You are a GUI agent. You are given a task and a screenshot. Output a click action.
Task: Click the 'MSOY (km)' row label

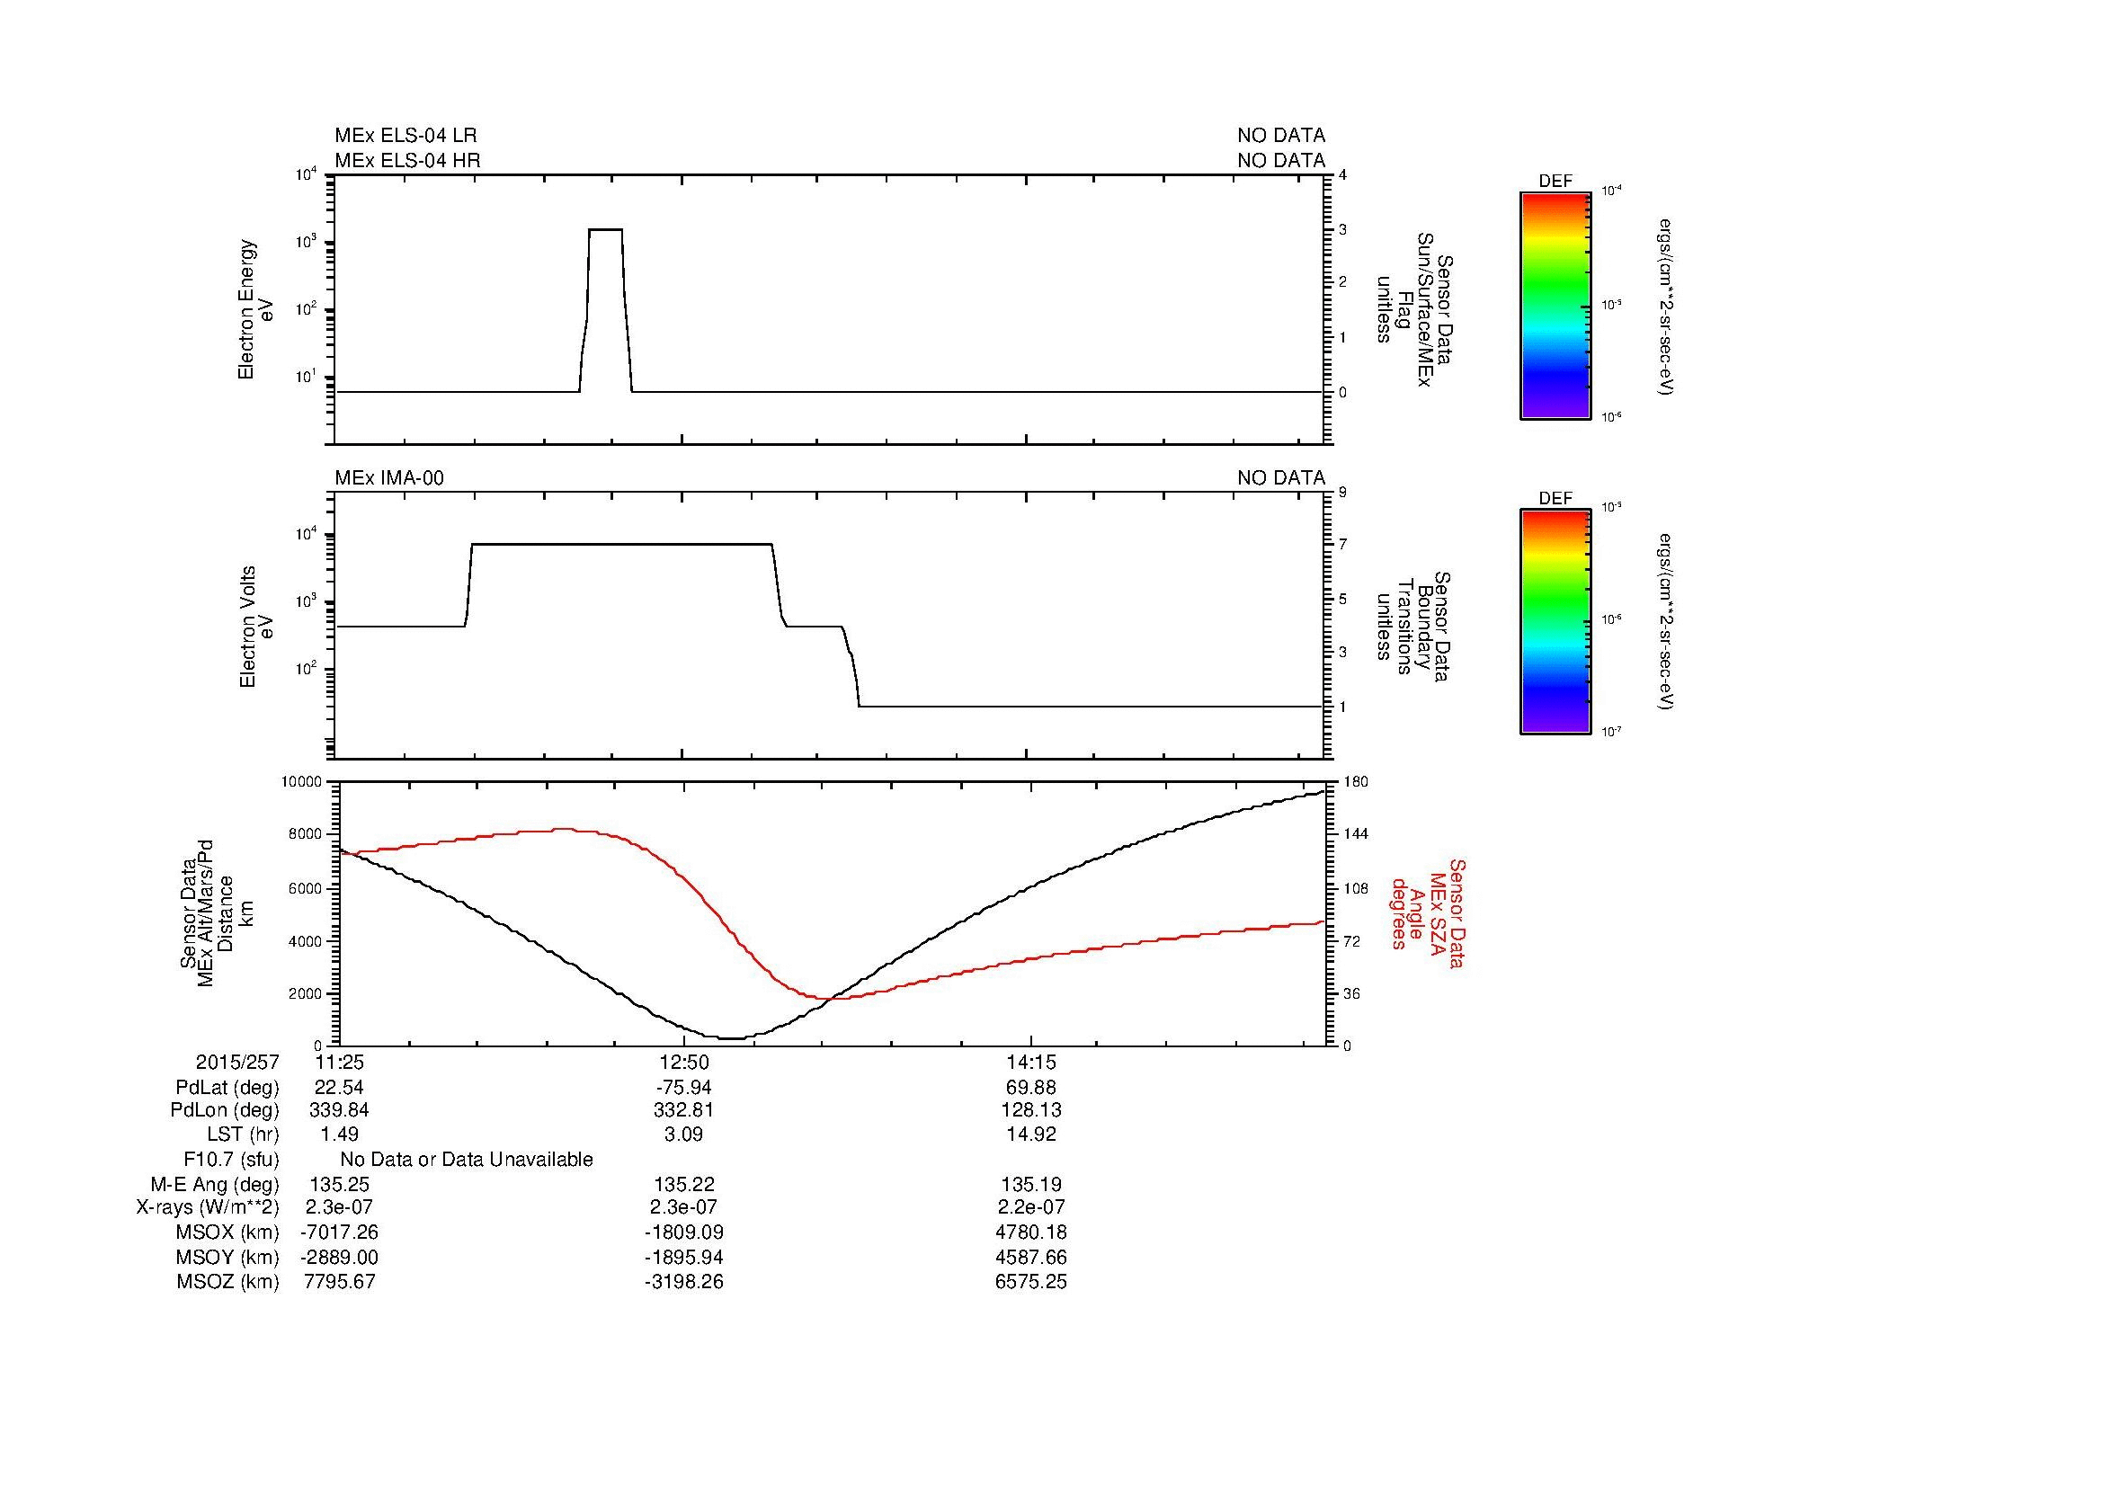pos(227,1257)
